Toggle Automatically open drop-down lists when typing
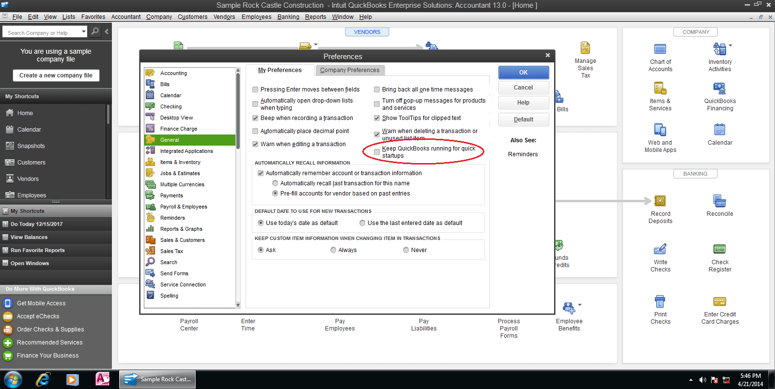Screen dimensions: 775x389 255,104
